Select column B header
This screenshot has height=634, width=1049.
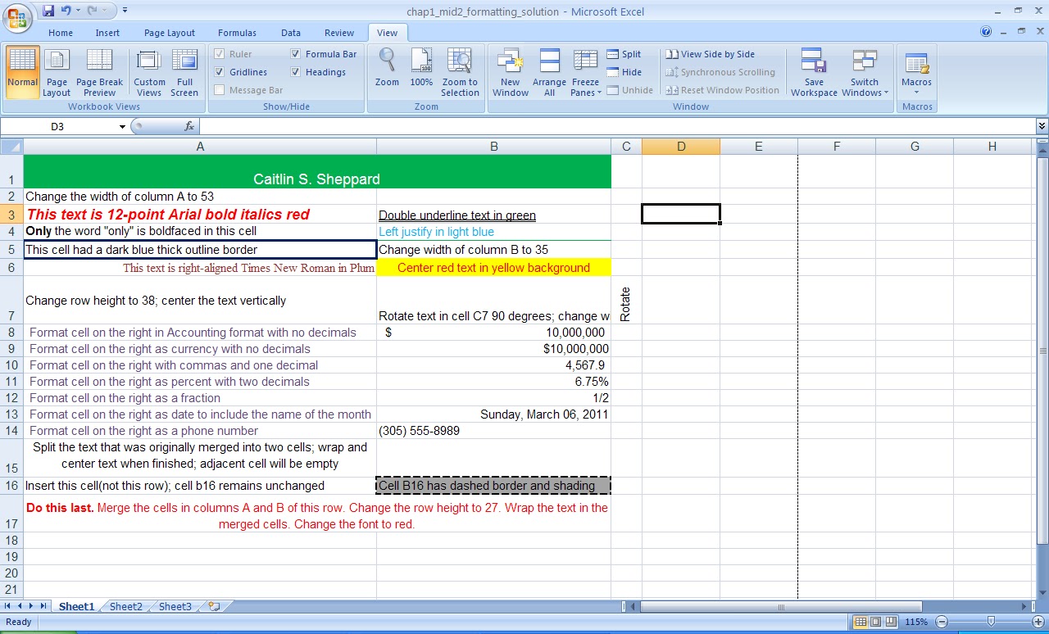(494, 147)
